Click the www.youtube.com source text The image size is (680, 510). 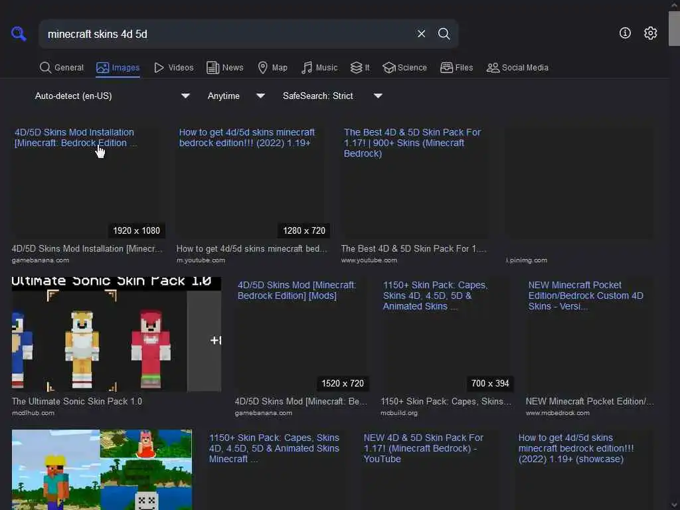coord(369,260)
